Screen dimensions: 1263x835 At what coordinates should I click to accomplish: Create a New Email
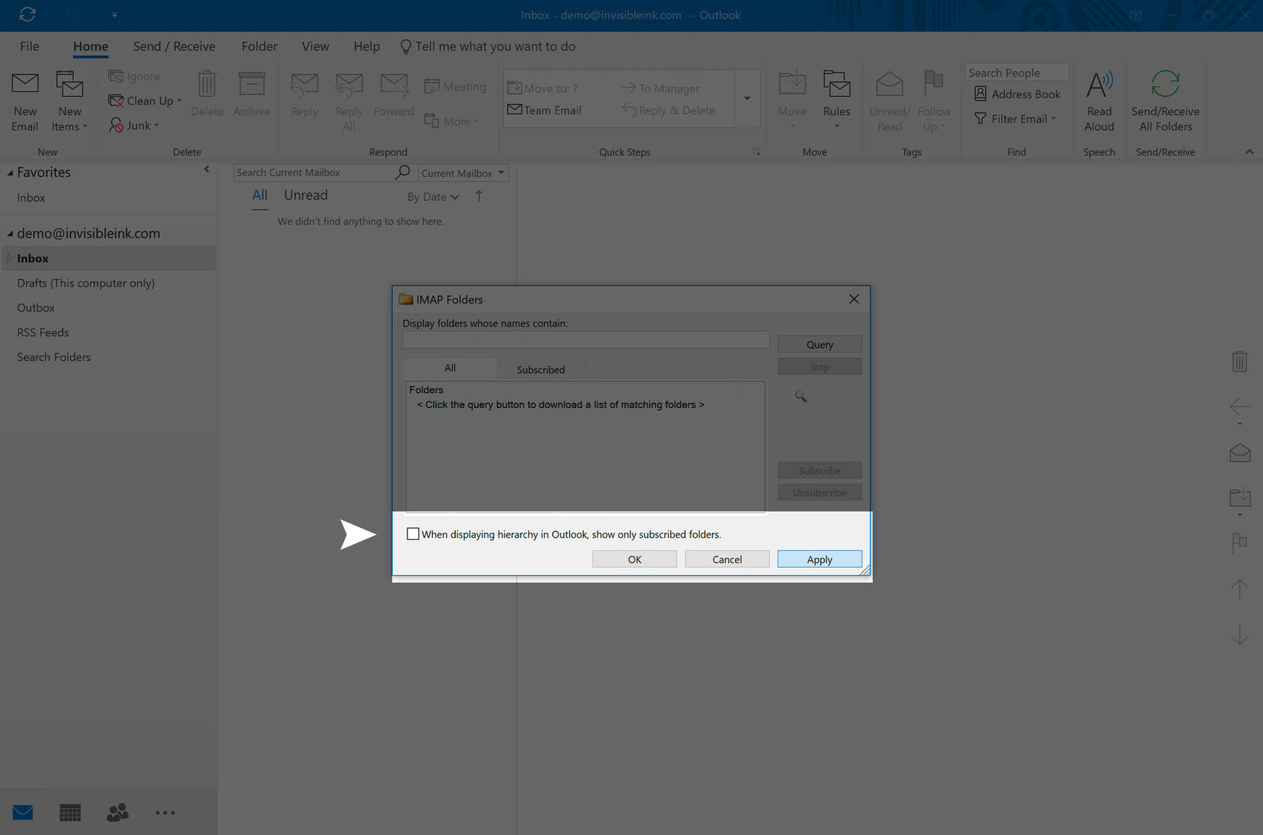click(x=25, y=101)
